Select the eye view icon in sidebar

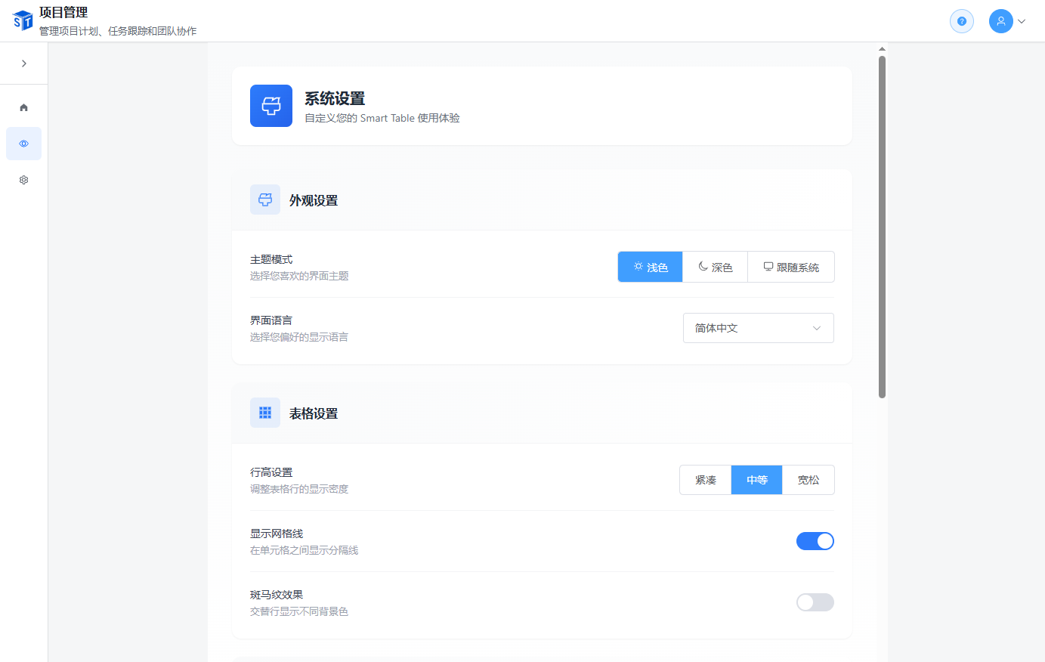point(24,144)
